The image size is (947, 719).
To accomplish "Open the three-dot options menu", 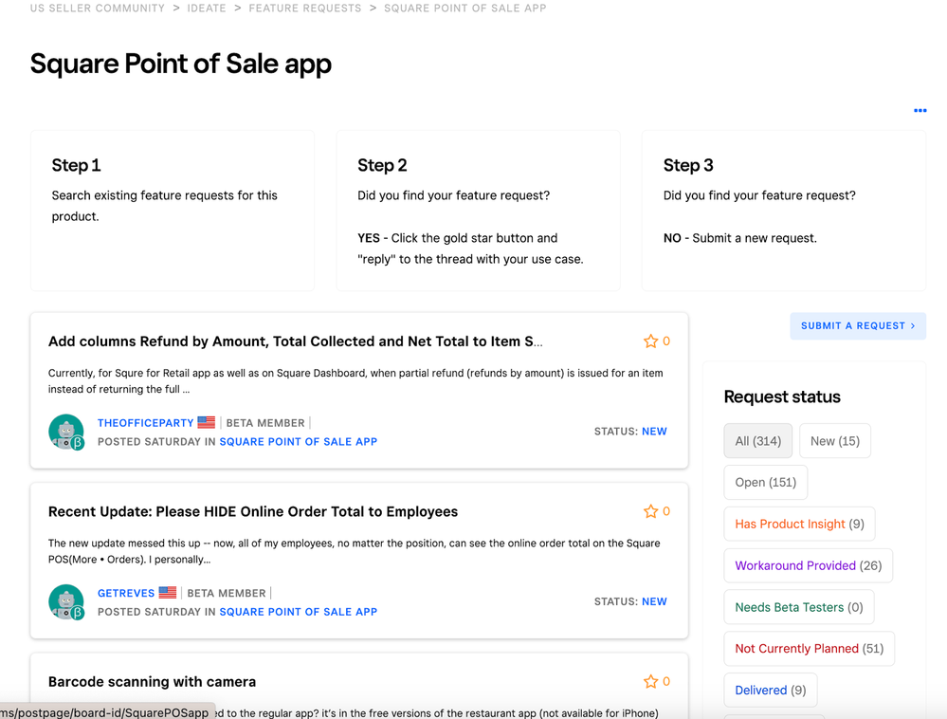I will 920,111.
